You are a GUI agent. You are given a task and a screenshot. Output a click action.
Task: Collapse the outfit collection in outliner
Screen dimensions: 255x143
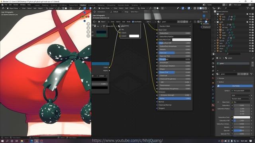pos(215,22)
